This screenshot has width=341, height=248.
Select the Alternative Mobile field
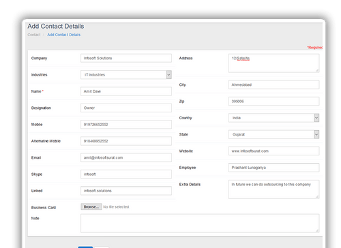pyautogui.click(x=126, y=141)
